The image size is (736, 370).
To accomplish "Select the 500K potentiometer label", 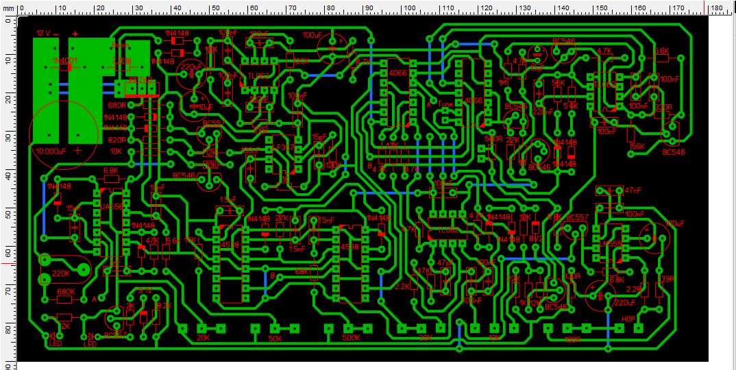I will 351,338.
